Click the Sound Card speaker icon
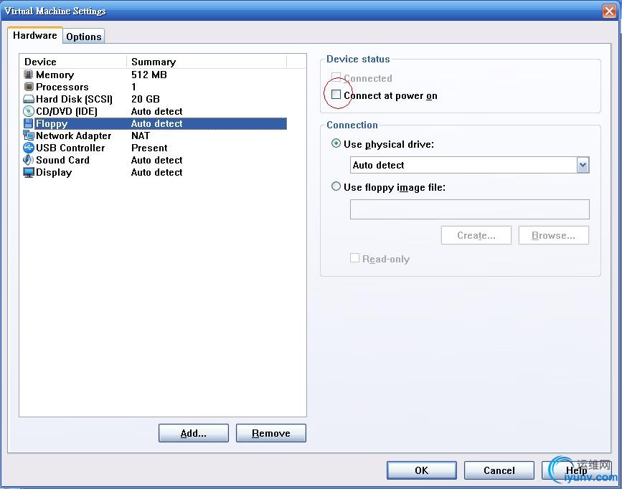Screen dimensions: 622x489 pos(28,160)
